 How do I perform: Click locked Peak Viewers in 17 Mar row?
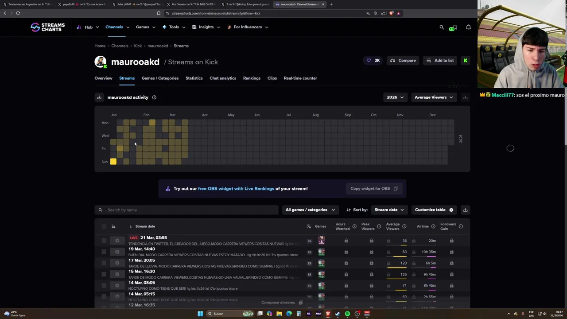371,263
